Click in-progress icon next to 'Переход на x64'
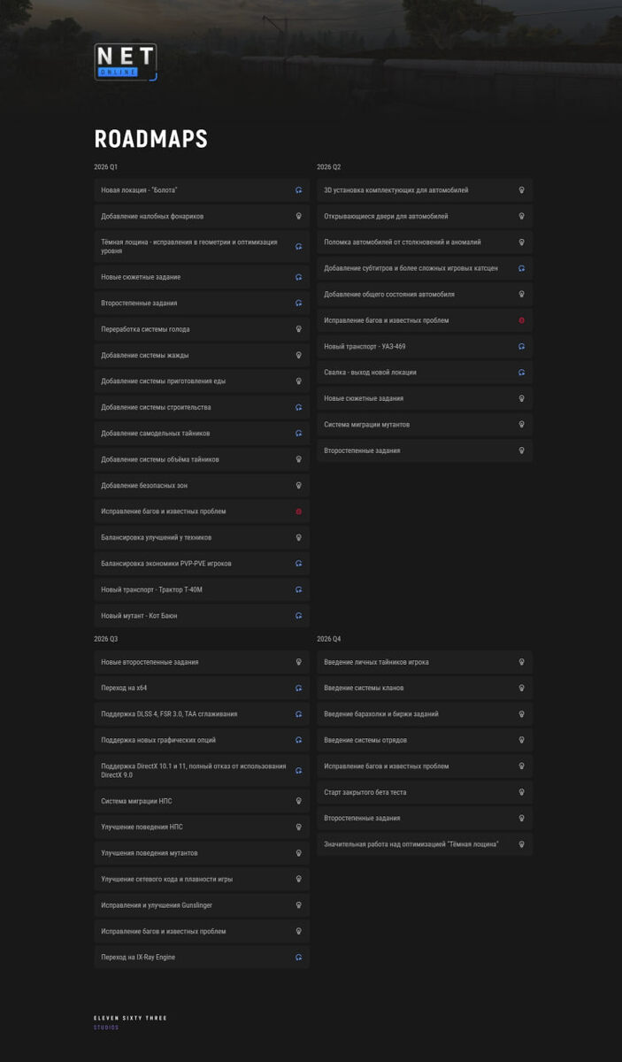Screen dimensions: 622x1062 click(x=299, y=688)
